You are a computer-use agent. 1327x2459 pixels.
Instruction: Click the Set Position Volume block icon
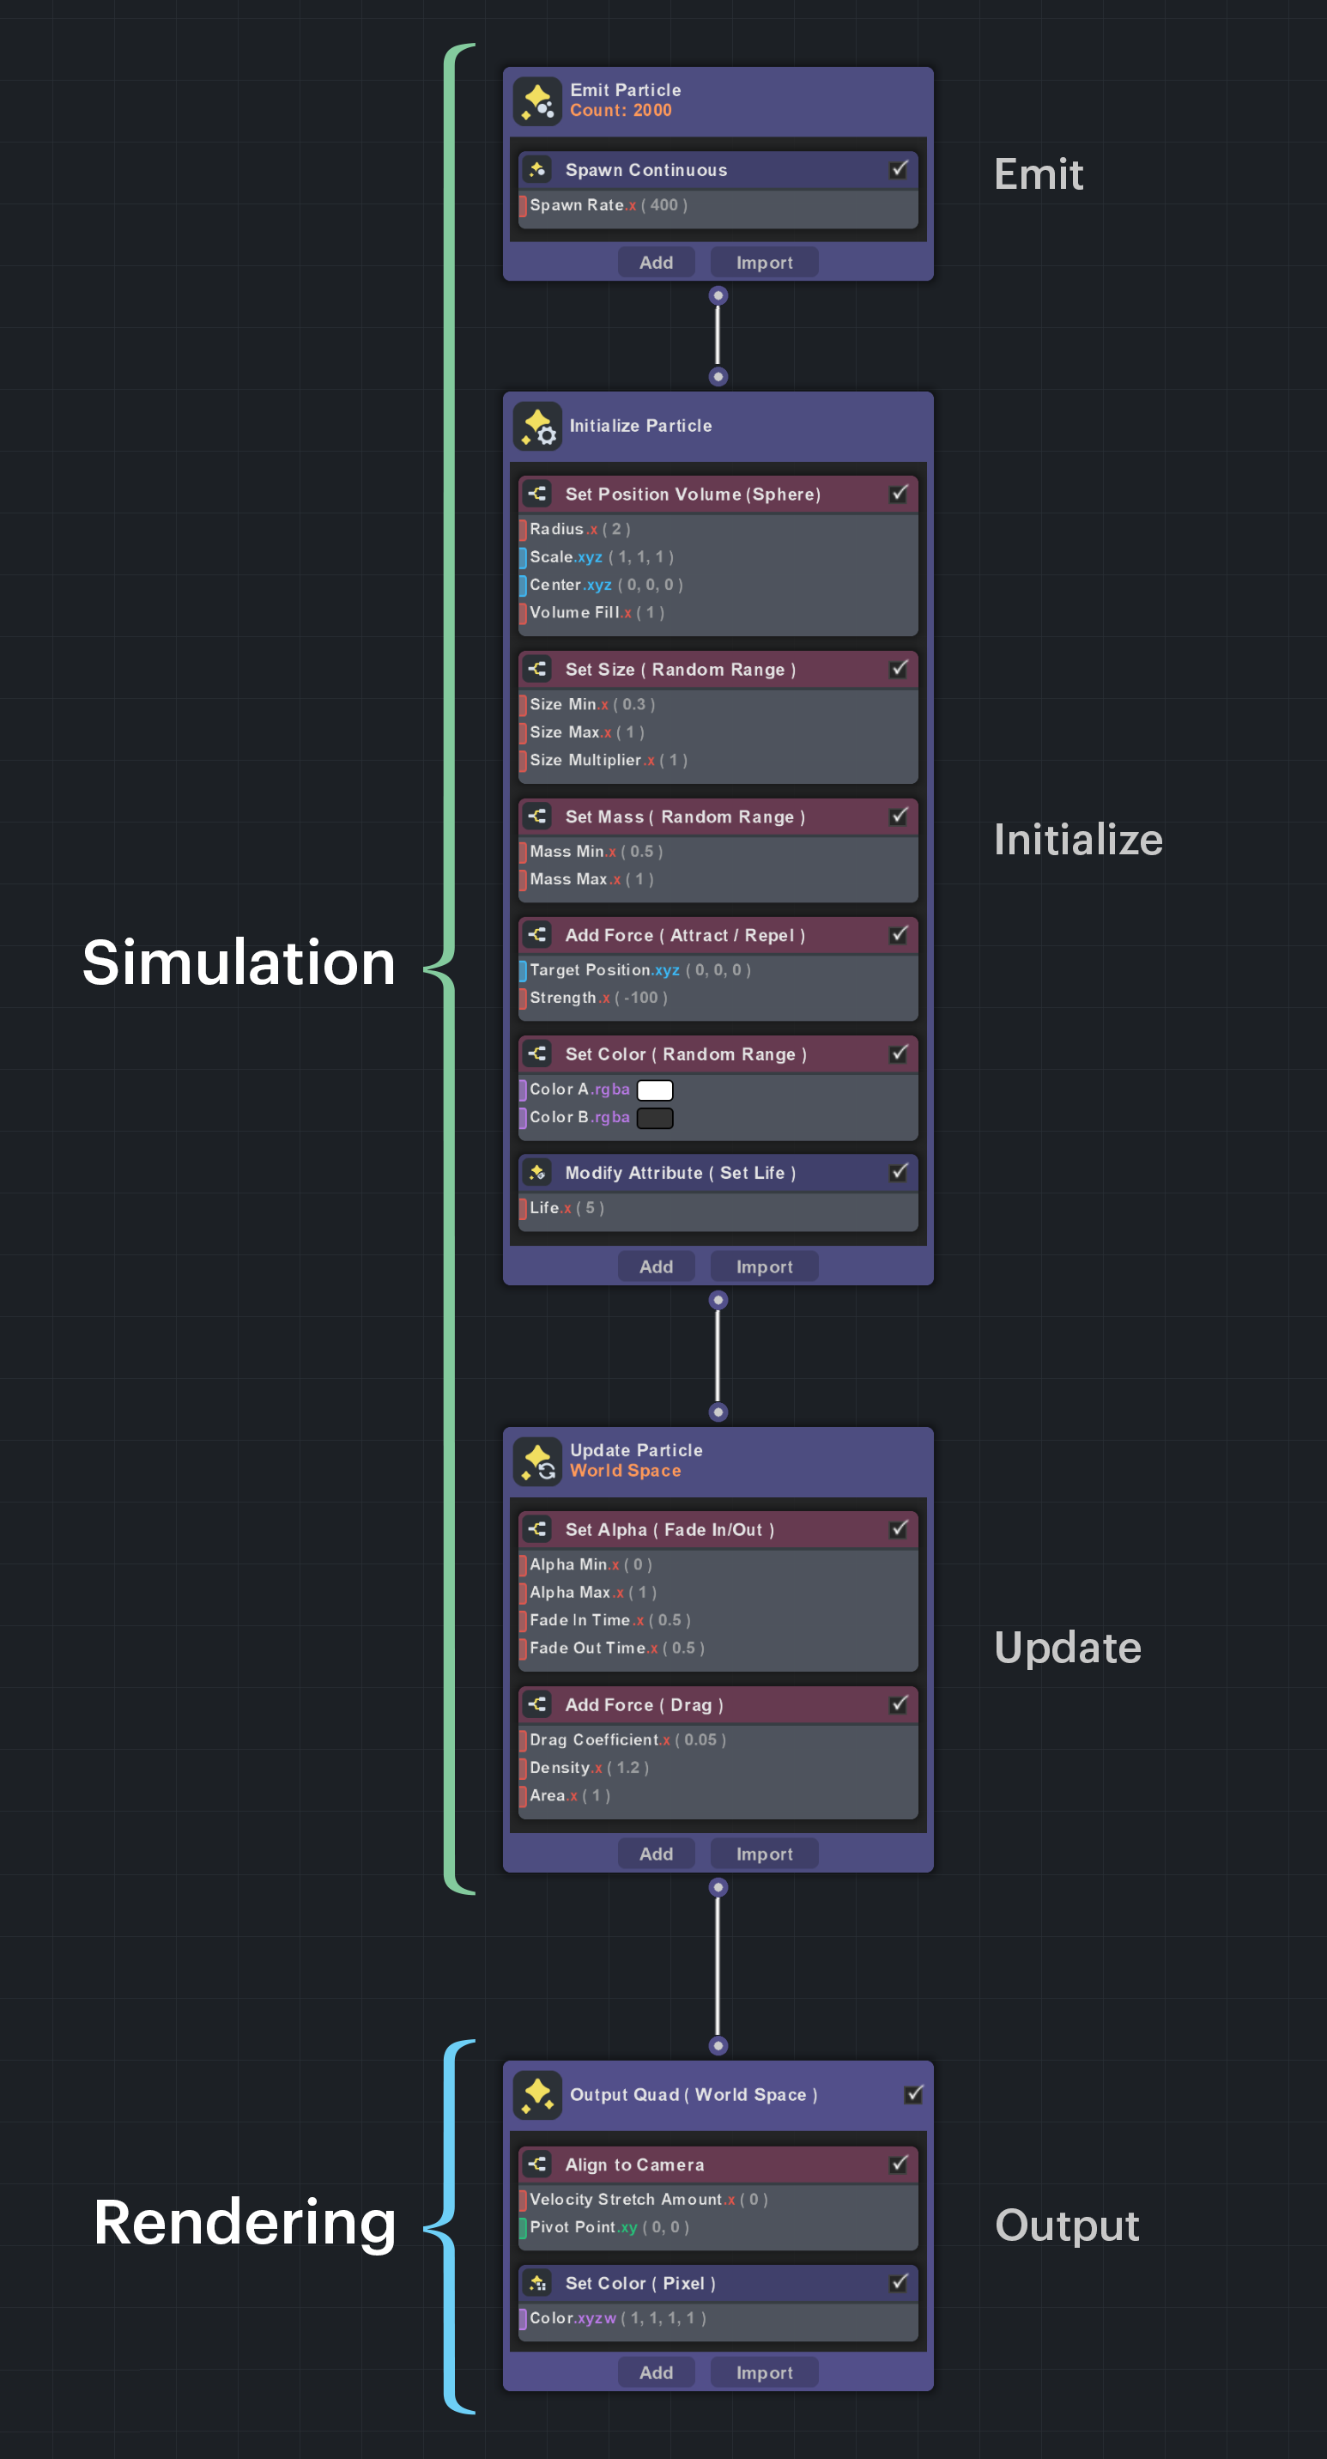(537, 494)
